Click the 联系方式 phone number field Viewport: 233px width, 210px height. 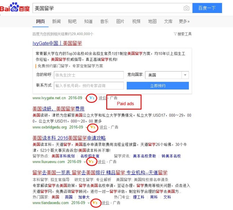89,86
